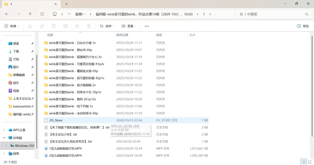The image size is (314, 165).
Task: Select the .DS_Store file
Action: (56, 120)
